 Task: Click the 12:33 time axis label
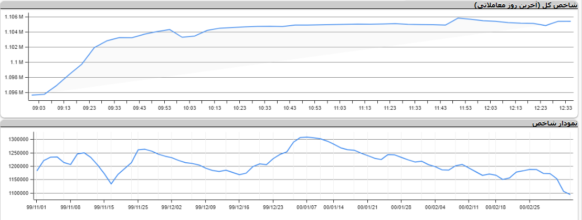click(x=566, y=108)
